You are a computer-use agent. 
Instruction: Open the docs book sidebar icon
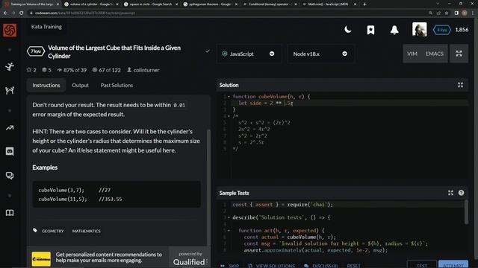click(10, 213)
